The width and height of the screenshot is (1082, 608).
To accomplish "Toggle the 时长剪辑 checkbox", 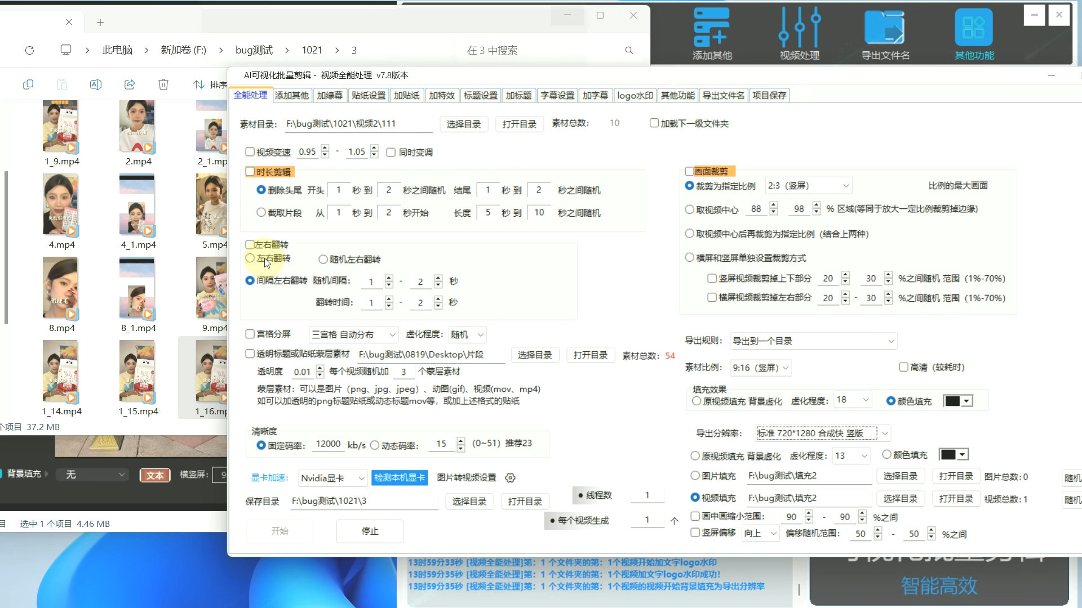I will [x=250, y=172].
